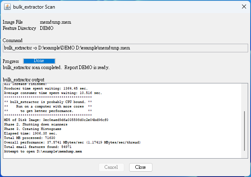Click the scrollbar track above the thumb

[244, 97]
